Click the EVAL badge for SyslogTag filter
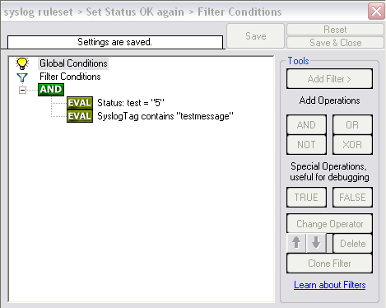The height and width of the screenshot is (308, 386). coord(80,116)
